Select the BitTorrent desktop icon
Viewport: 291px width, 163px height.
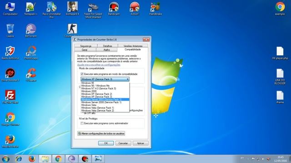pos(31,31)
